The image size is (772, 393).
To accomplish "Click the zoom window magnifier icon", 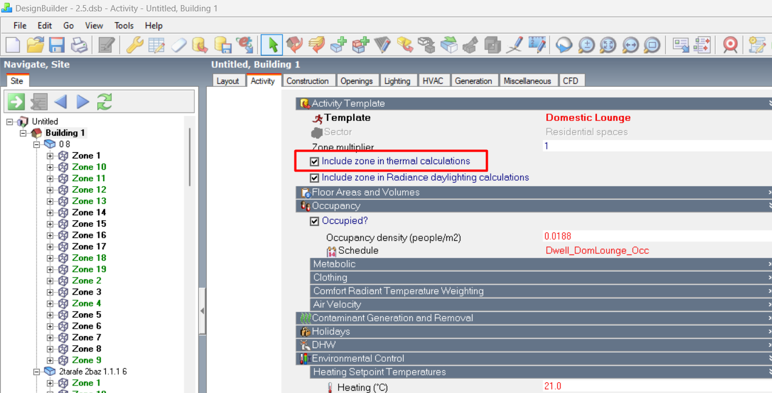I will [652, 45].
